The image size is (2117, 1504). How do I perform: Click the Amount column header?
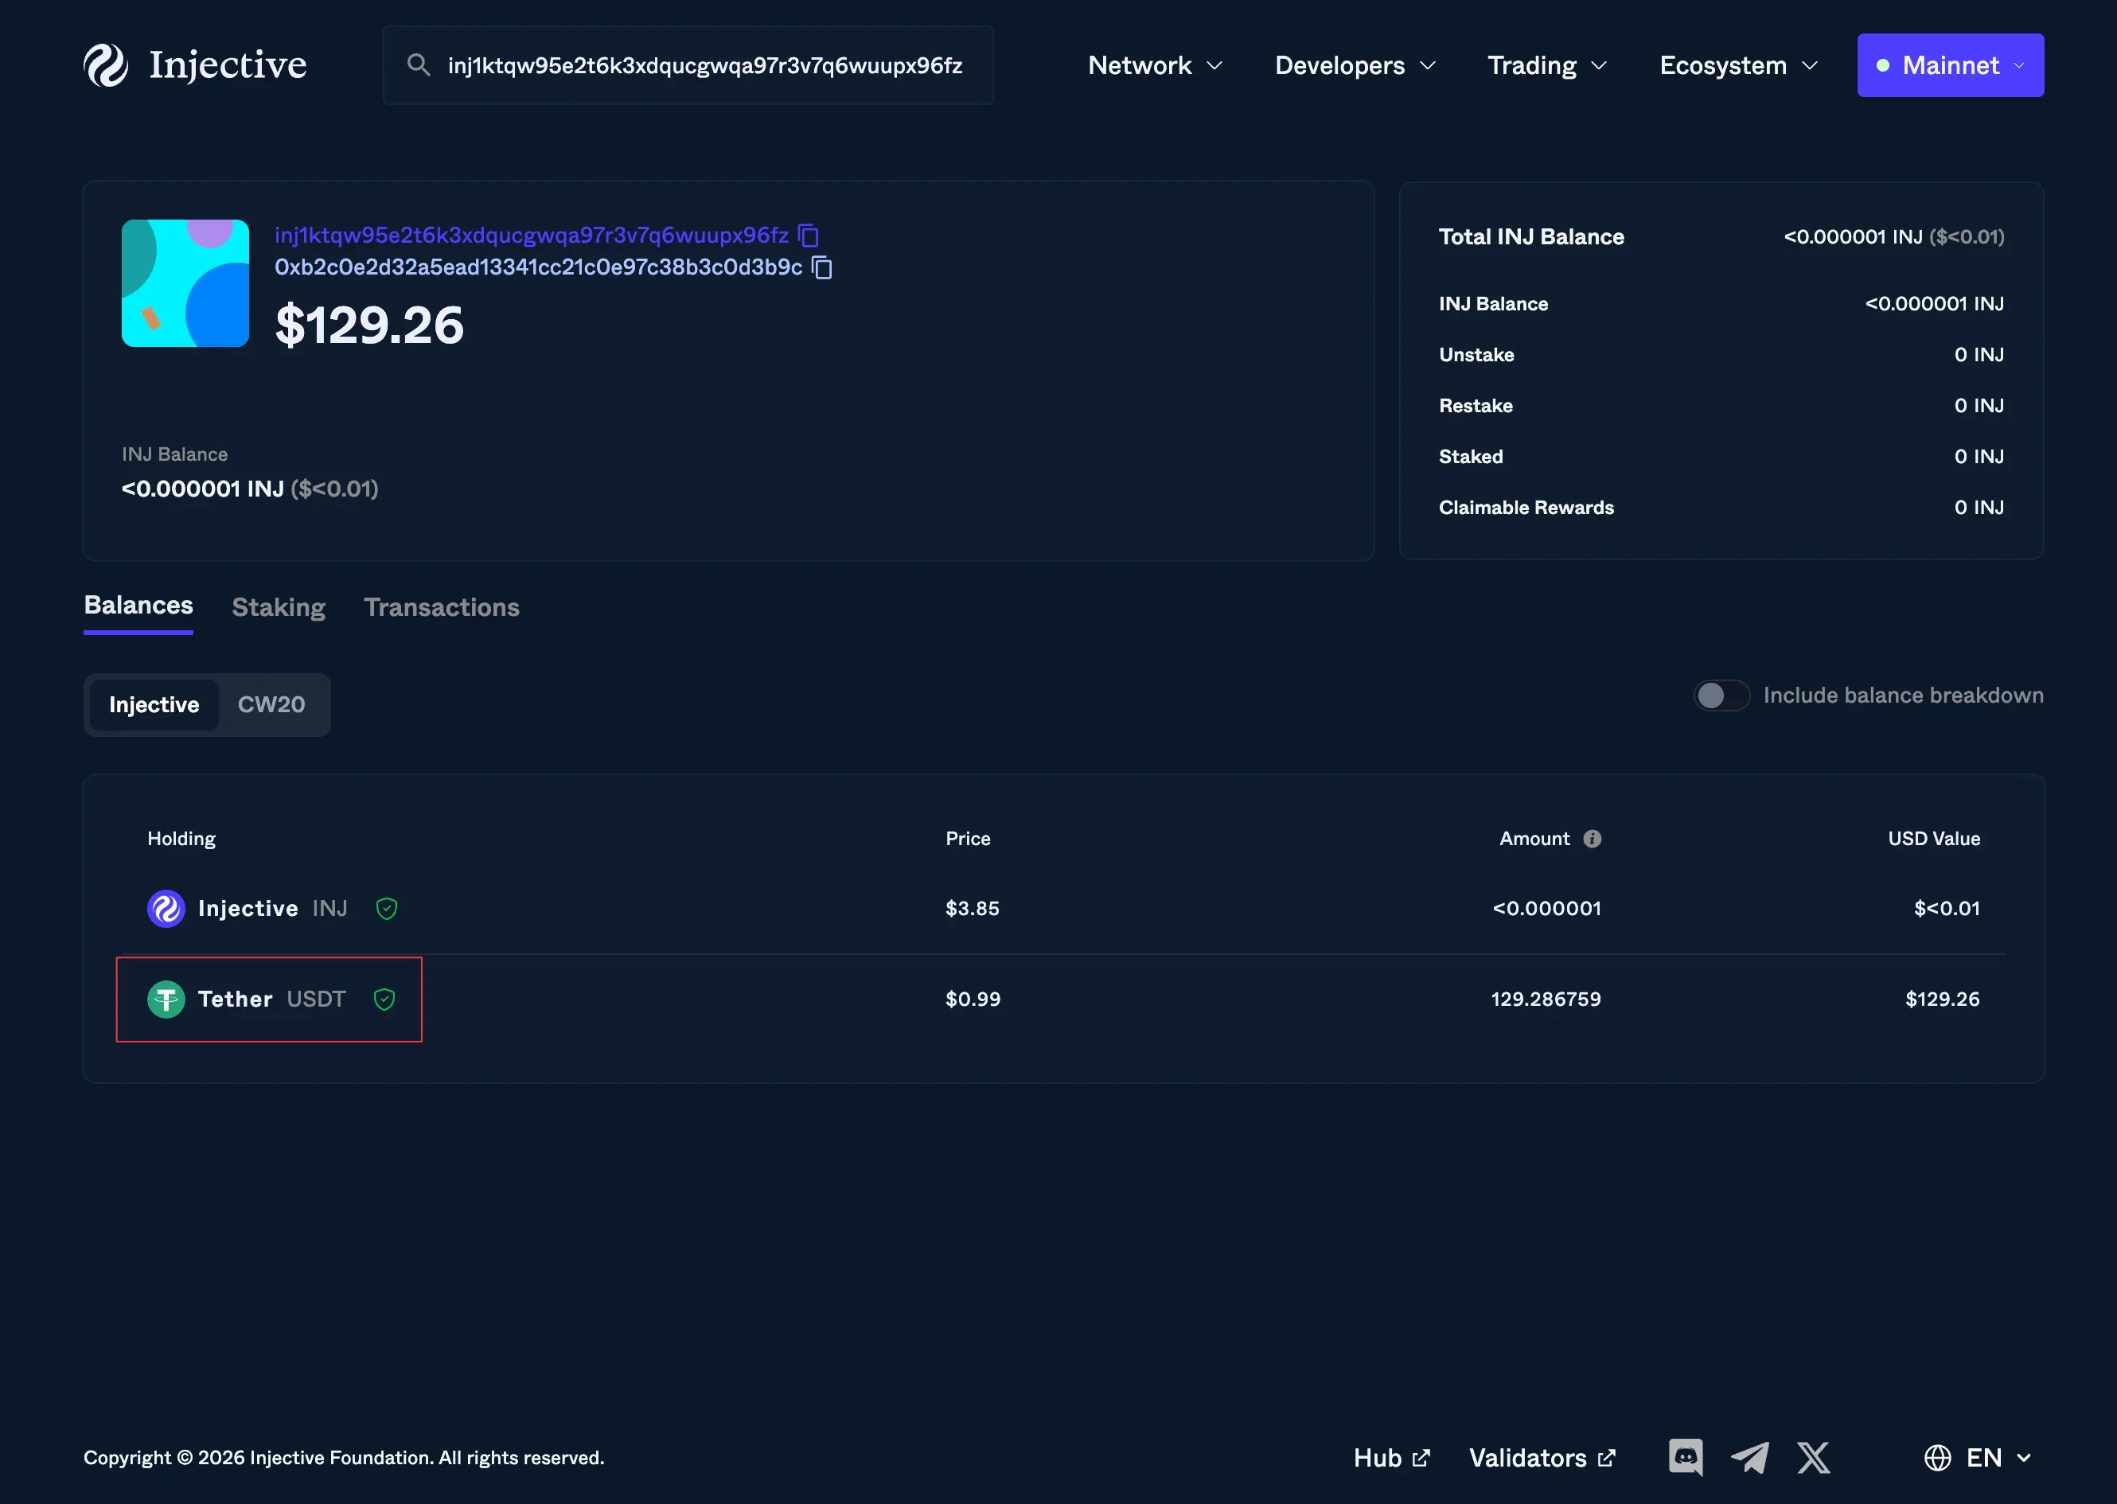pyautogui.click(x=1534, y=838)
